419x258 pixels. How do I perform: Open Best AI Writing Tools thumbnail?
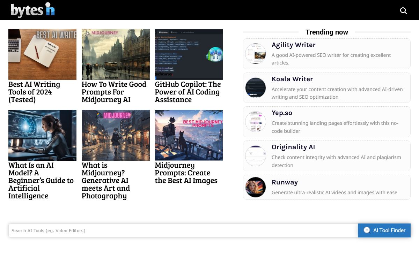click(x=42, y=54)
